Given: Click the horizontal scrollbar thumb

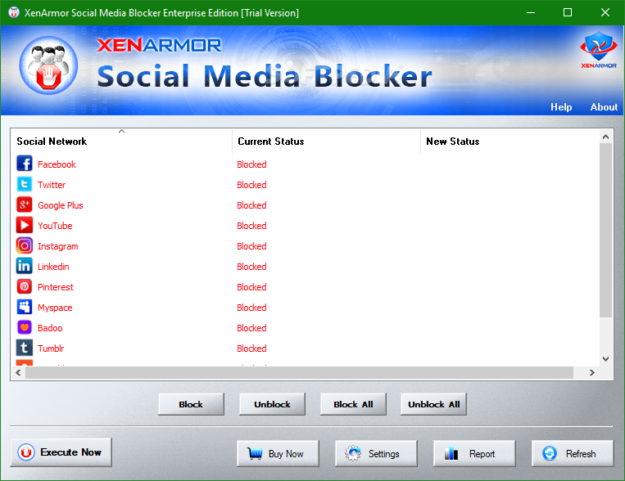Looking at the screenshot, I should tap(299, 373).
